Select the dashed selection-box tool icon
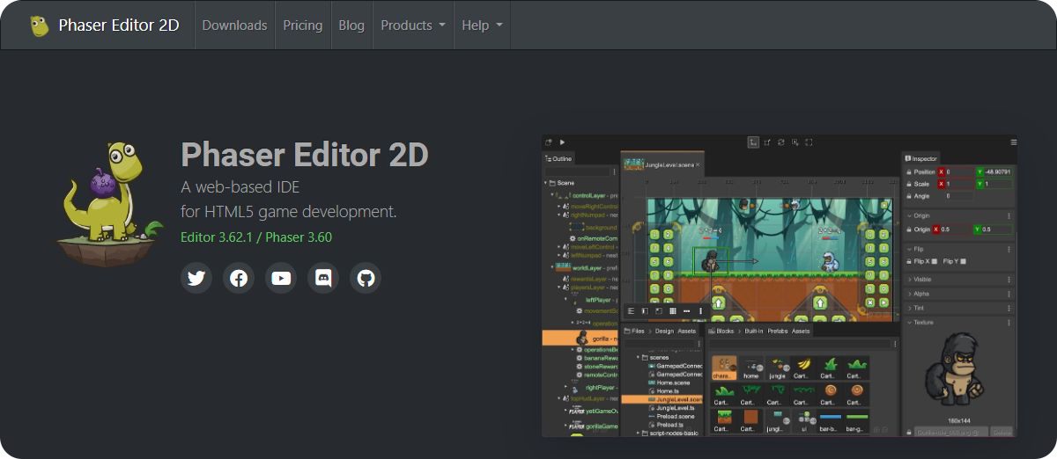 click(809, 142)
